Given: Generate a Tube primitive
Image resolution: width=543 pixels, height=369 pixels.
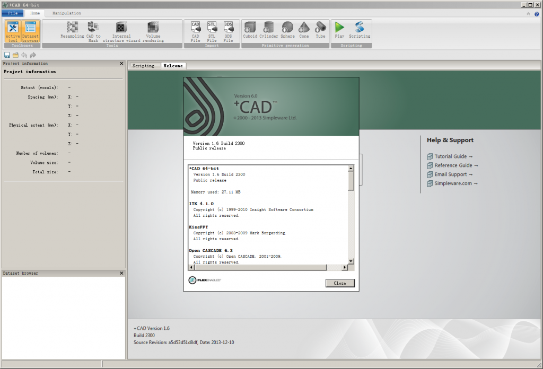Looking at the screenshot, I should coord(321,30).
